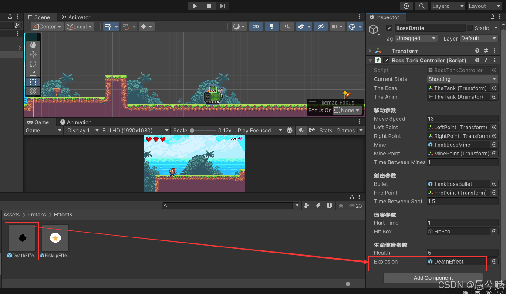The width and height of the screenshot is (506, 294).
Task: Open object picker for Explosion field
Action: [x=494, y=261]
